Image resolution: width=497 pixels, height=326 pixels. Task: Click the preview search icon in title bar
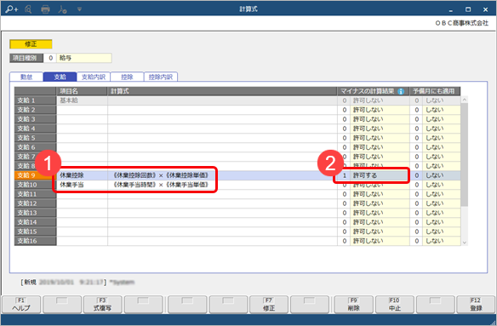pyautogui.click(x=28, y=9)
